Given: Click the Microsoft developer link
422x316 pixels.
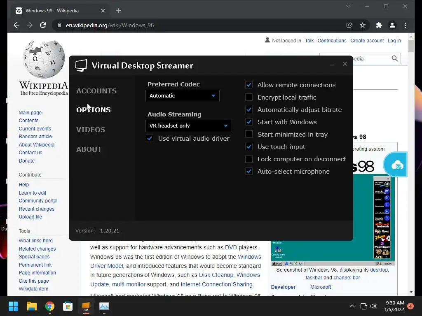Looking at the screenshot, I should point(321,287).
